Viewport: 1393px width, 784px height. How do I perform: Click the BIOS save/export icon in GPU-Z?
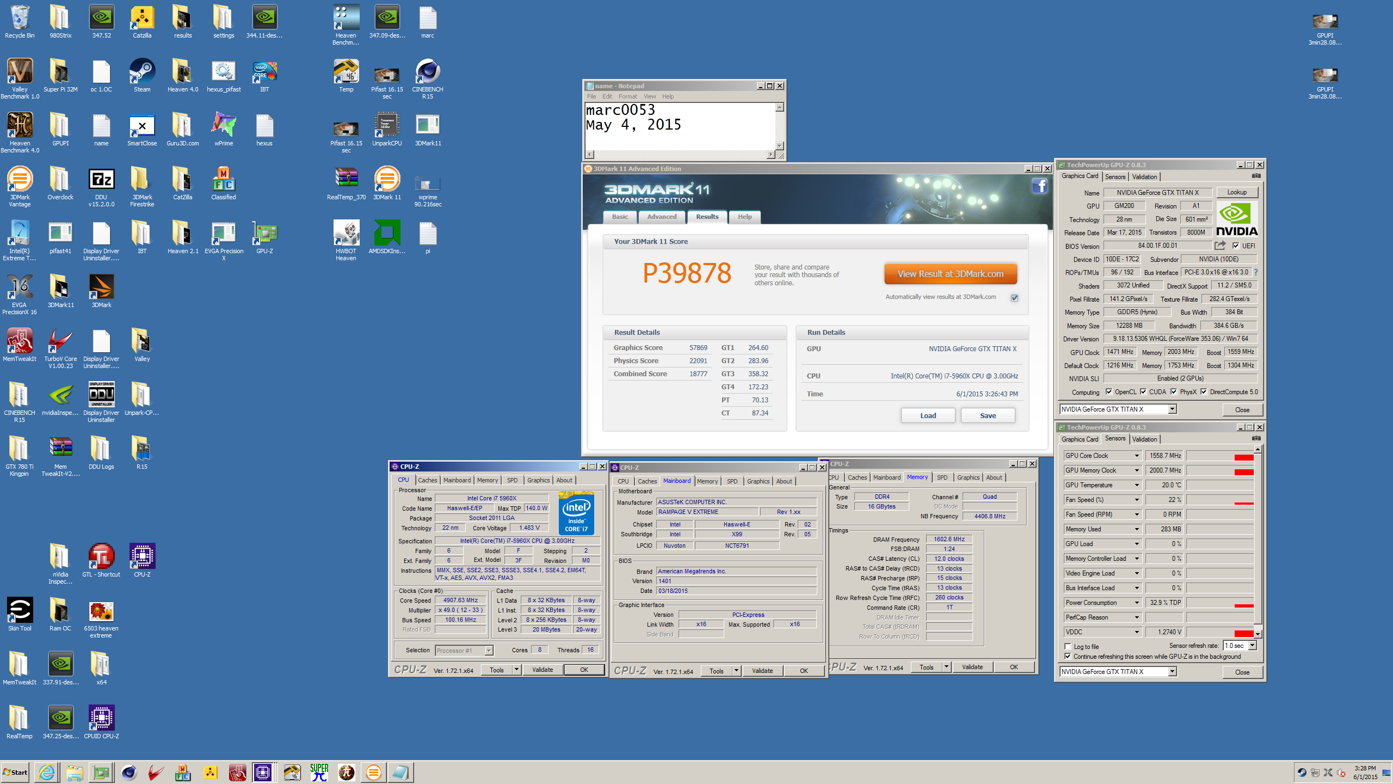click(x=1220, y=246)
